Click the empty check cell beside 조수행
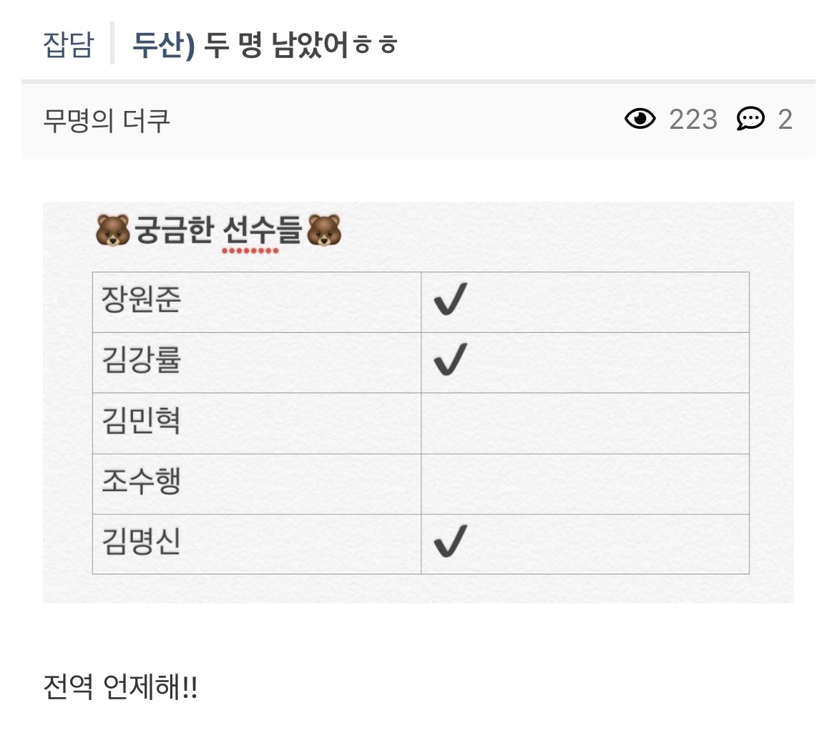 pos(584,484)
